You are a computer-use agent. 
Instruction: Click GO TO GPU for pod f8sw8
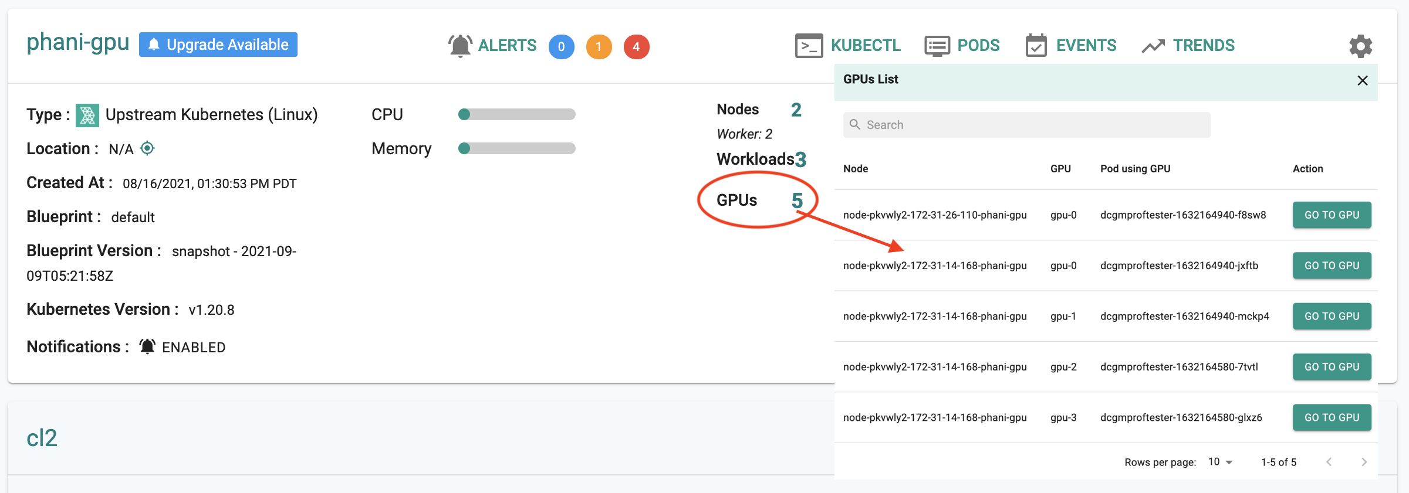1332,215
